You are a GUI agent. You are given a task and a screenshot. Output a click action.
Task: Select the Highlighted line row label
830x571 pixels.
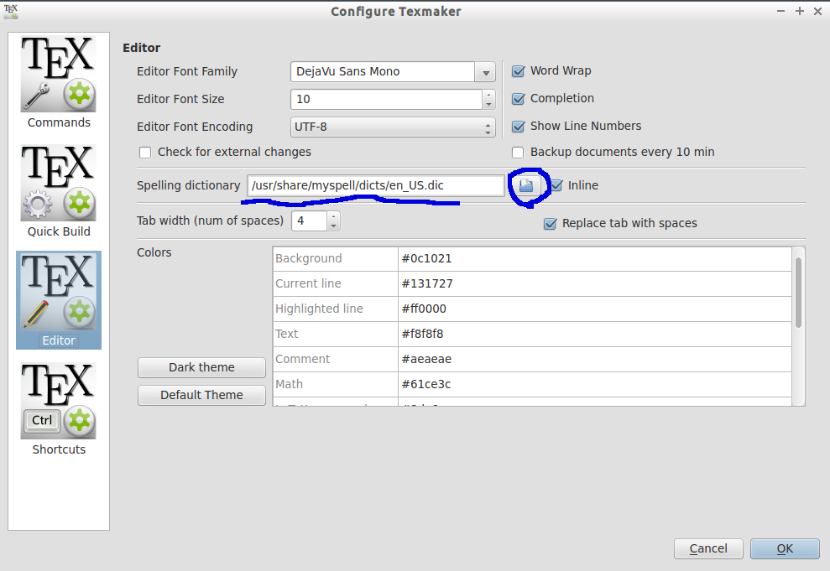(x=335, y=309)
